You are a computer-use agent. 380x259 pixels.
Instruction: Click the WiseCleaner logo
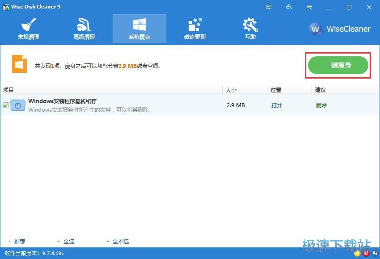coord(340,29)
